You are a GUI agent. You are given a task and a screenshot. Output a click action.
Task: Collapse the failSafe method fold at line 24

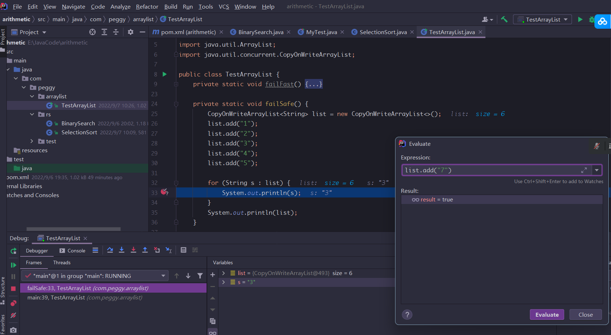point(176,104)
